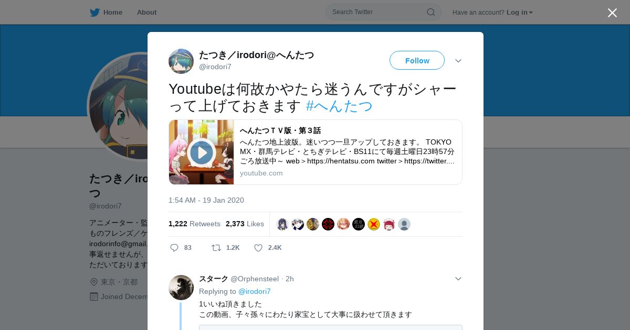Follow the irodori7 account

click(417, 61)
